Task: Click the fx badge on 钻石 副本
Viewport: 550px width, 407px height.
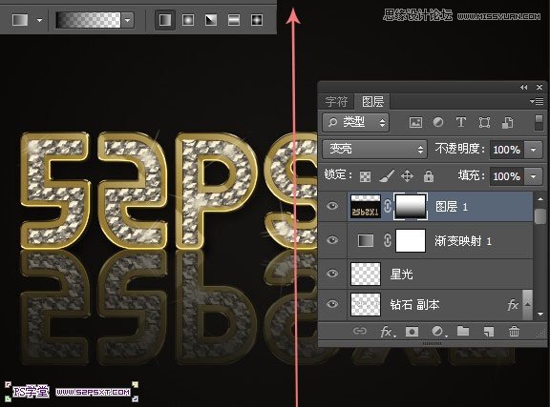Action: [x=513, y=305]
